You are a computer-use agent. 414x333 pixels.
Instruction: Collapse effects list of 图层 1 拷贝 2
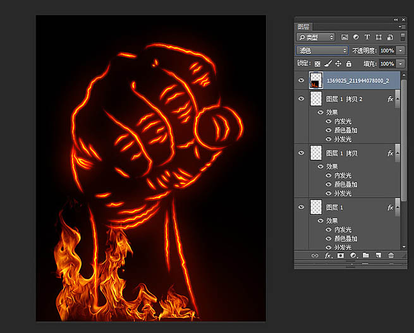(397, 99)
